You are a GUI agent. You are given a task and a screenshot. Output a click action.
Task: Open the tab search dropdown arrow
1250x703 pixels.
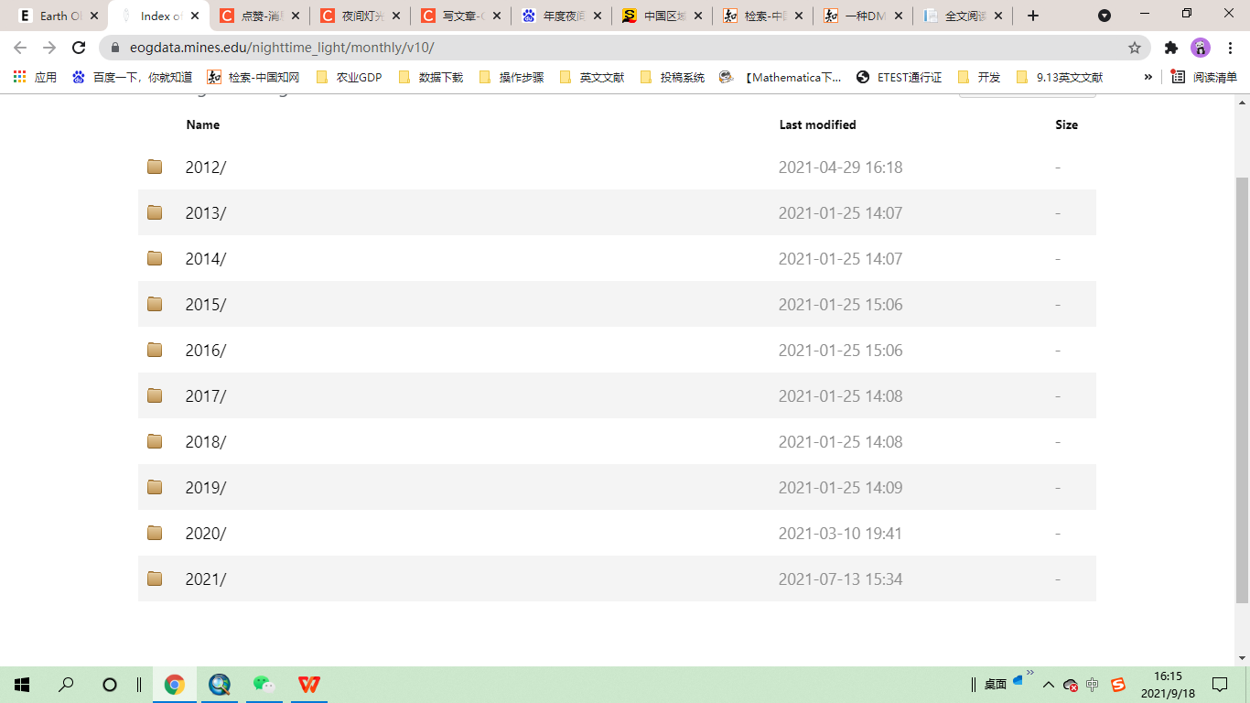coord(1105,16)
